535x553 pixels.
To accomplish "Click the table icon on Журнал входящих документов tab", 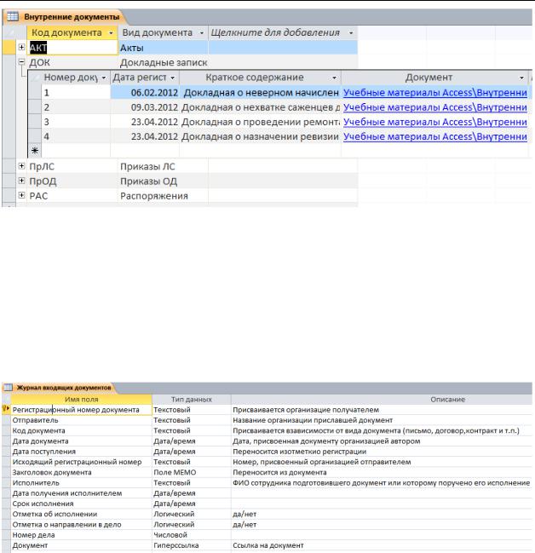I will point(9,388).
